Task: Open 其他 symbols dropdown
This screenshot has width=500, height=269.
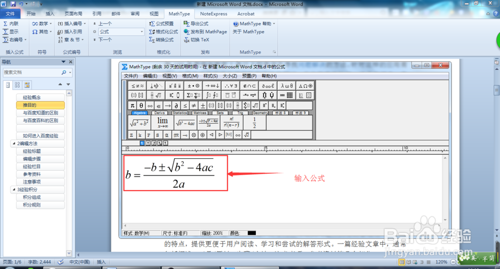Action: pos(42,31)
